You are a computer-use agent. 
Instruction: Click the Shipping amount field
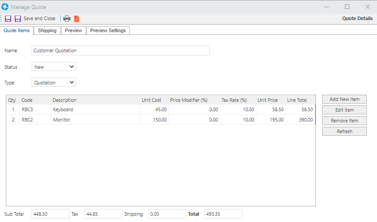pyautogui.click(x=167, y=214)
